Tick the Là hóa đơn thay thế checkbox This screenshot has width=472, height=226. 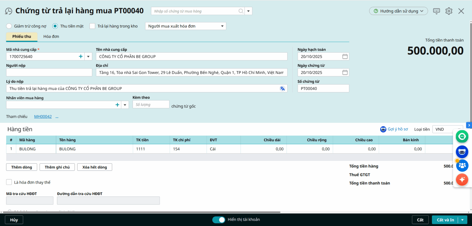[9, 182]
